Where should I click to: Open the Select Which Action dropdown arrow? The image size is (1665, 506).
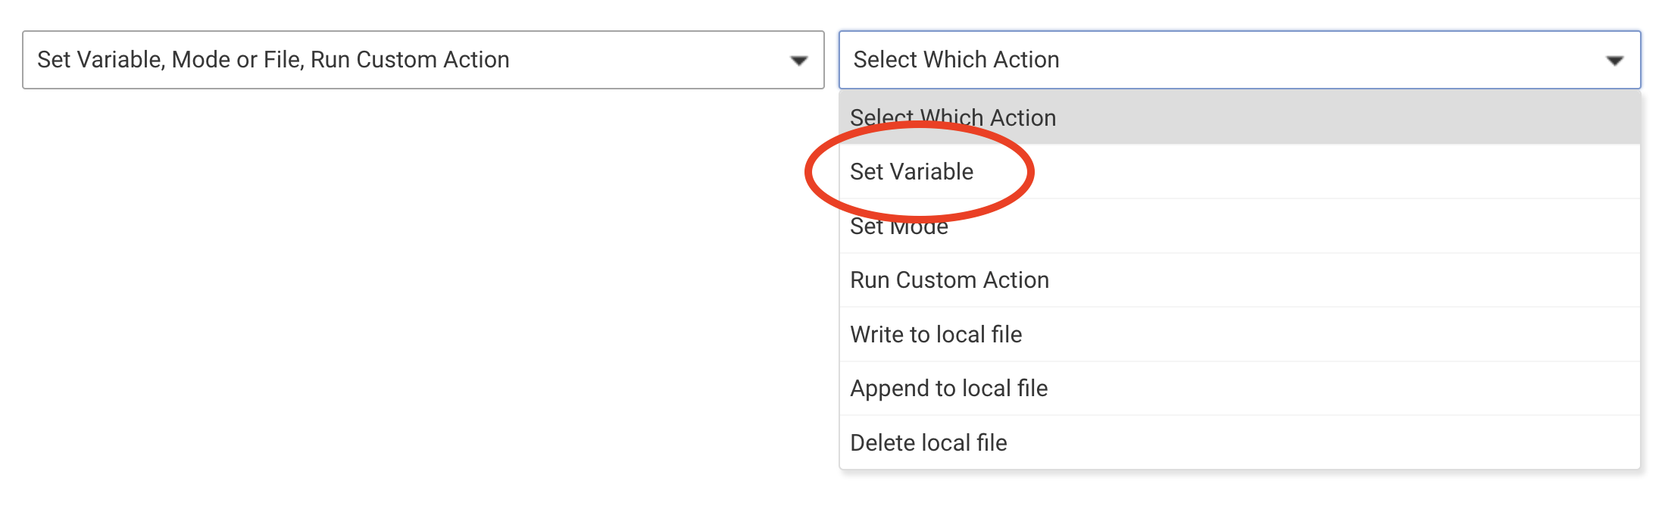point(1614,61)
